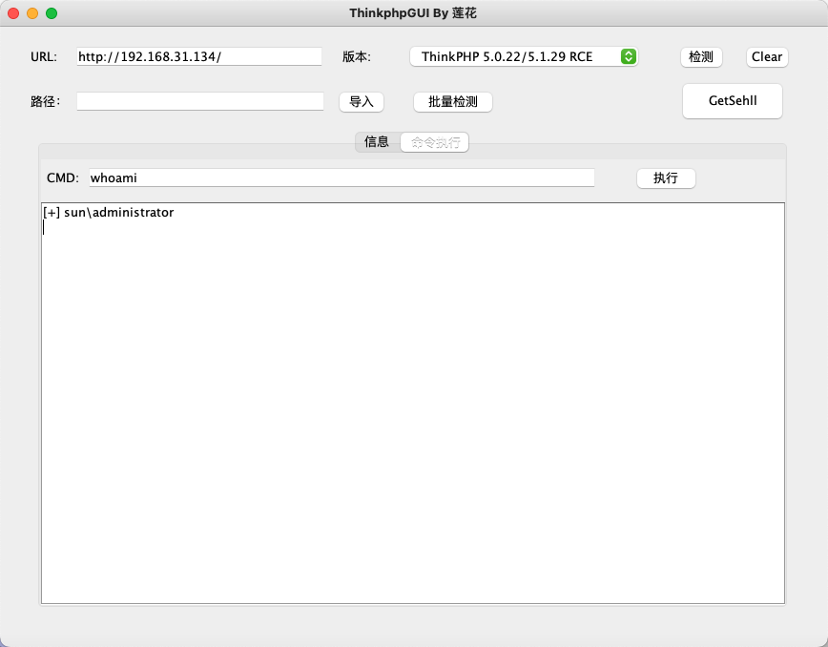Image resolution: width=828 pixels, height=647 pixels.
Task: Switch to the 命令执行 tab
Action: [x=435, y=142]
